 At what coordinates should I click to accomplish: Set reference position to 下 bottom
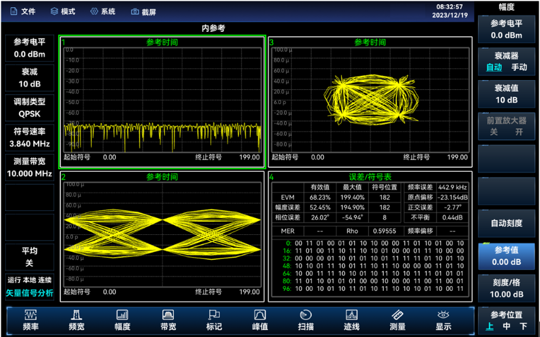(x=523, y=326)
